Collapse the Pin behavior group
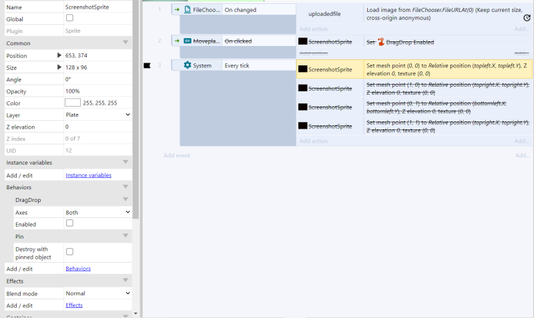This screenshot has height=318, width=534. click(x=125, y=236)
